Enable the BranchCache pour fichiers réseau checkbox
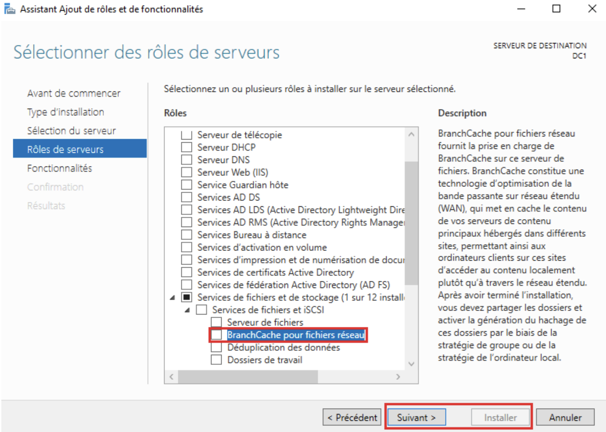Viewport: 606px width, 432px height. click(216, 335)
